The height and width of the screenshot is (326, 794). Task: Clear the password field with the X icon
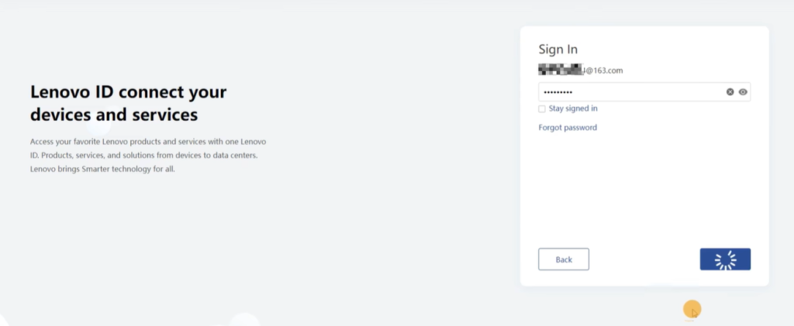[730, 91]
